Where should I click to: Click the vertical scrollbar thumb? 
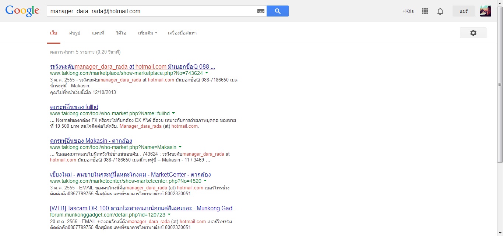click(x=500, y=85)
